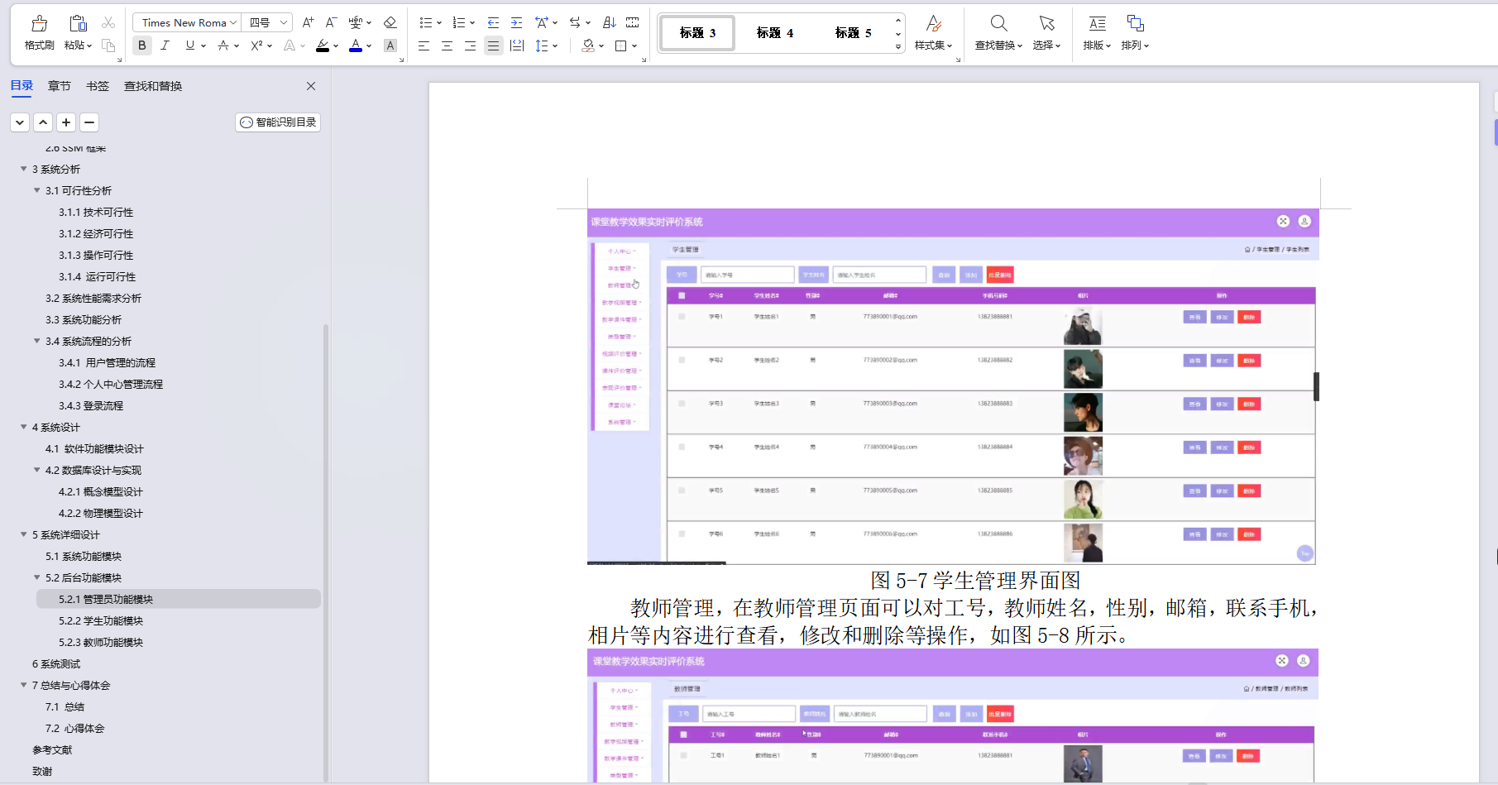
Task: Select heading 5.2.2 学生功能模块 in outline
Action: coord(101,620)
